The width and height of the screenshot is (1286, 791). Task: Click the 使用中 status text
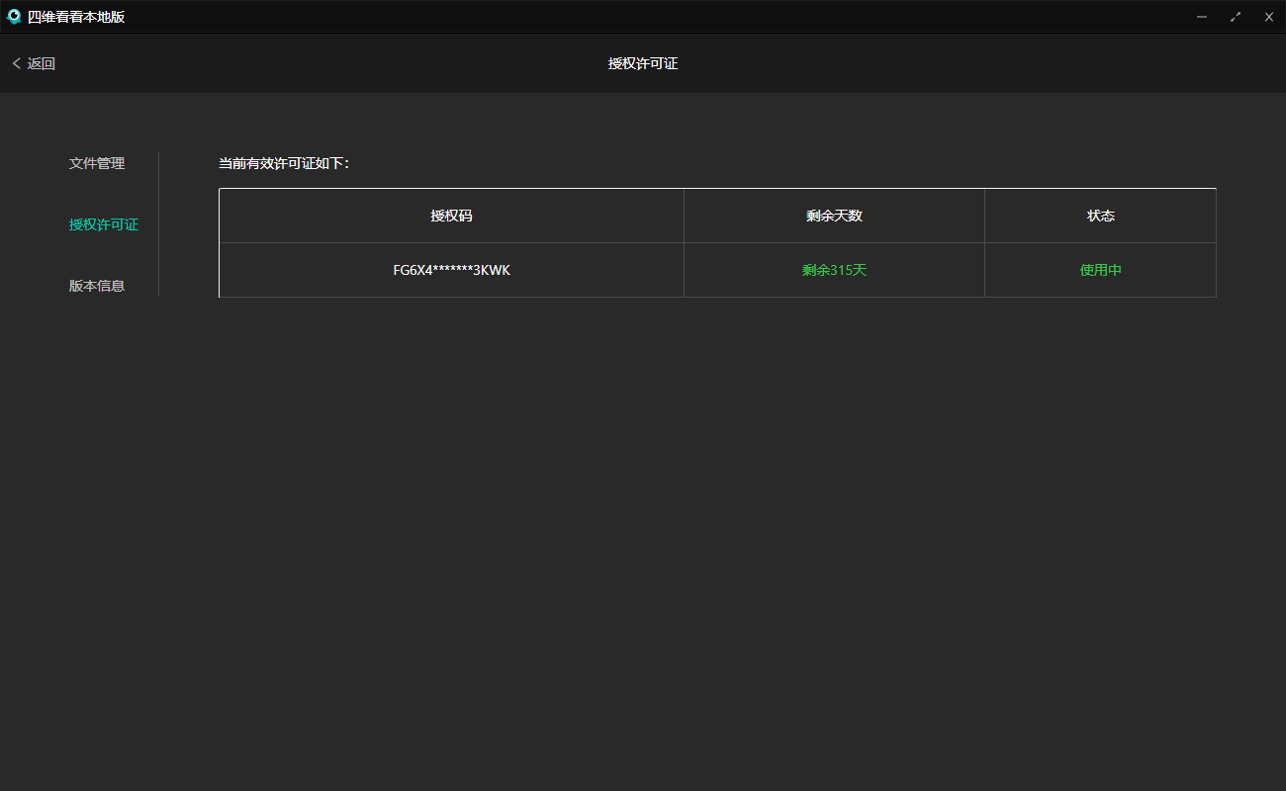[x=1100, y=270]
